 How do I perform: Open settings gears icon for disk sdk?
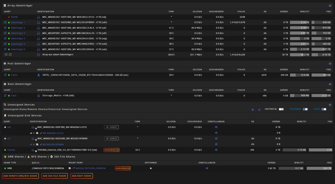tap(216, 127)
